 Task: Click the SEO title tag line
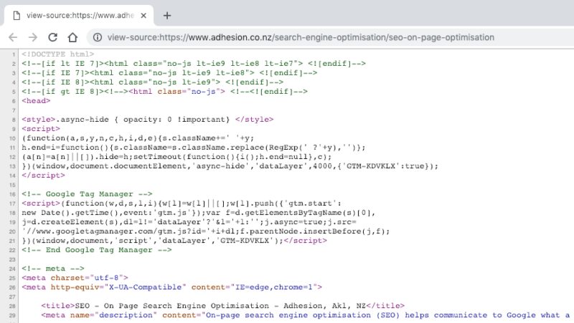click(x=223, y=306)
